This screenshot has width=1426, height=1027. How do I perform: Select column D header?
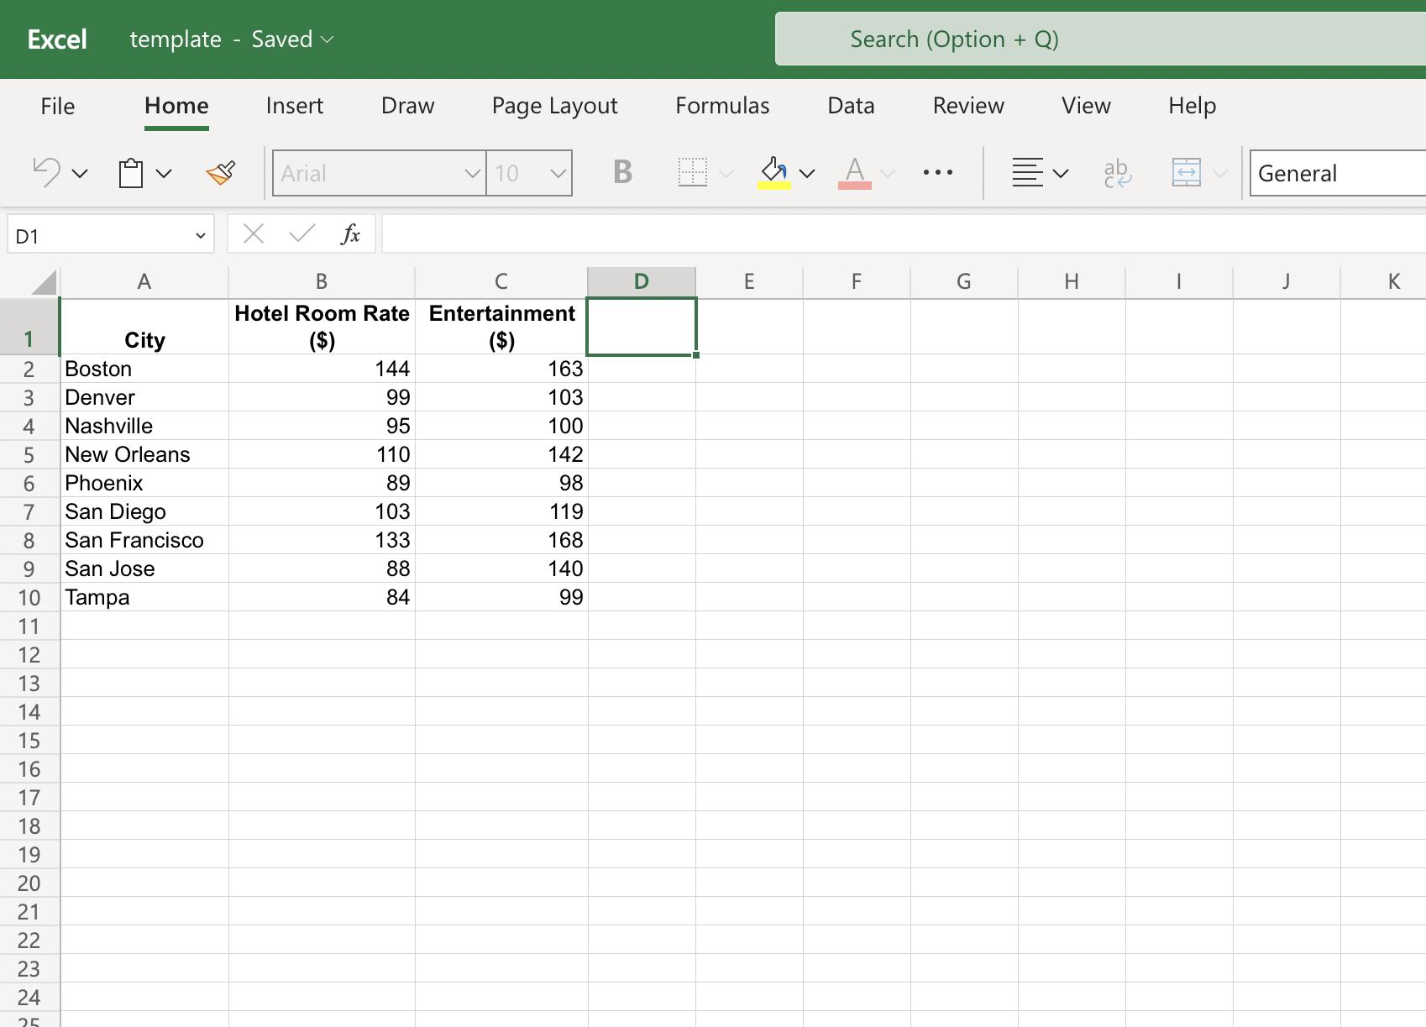pyautogui.click(x=642, y=281)
